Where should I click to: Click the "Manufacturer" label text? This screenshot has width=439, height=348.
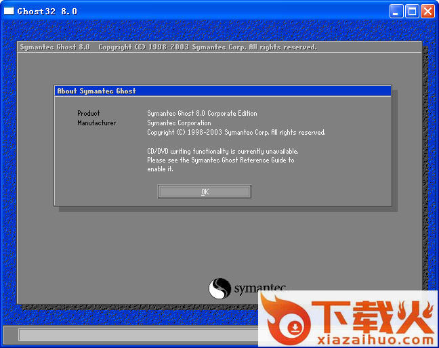pyautogui.click(x=97, y=123)
